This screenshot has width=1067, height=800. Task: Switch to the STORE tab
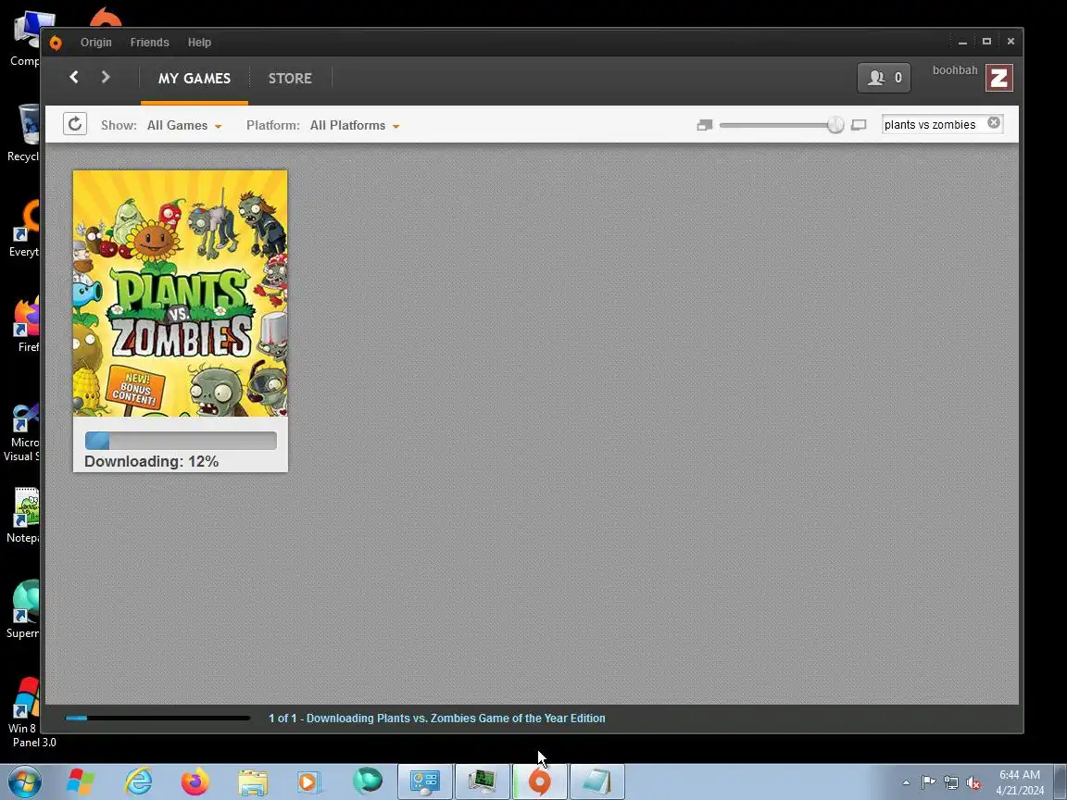click(x=290, y=78)
